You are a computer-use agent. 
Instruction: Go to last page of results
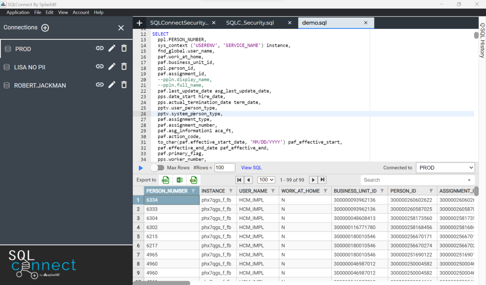tap(322, 180)
